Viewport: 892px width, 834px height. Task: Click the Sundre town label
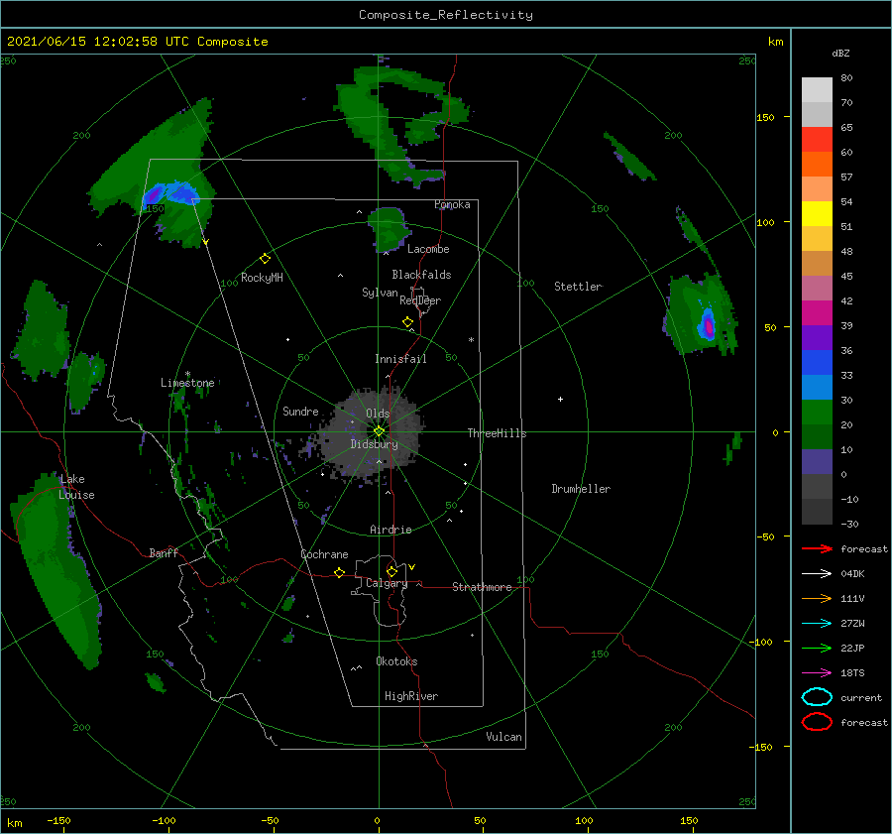[x=300, y=411]
